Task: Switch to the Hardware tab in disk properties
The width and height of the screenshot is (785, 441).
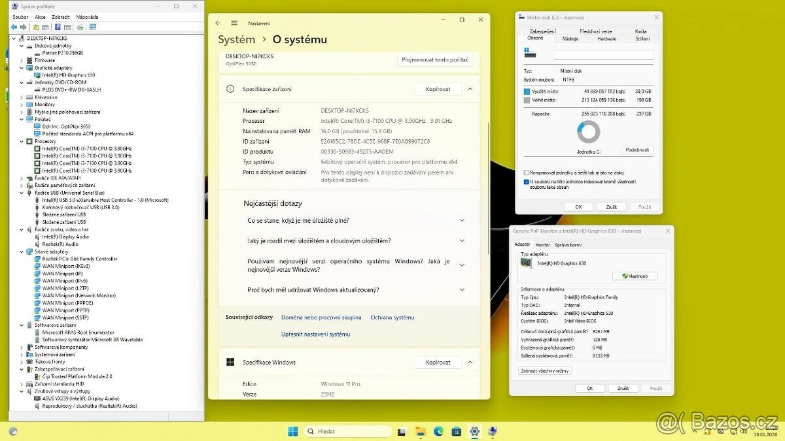Action: pos(606,39)
